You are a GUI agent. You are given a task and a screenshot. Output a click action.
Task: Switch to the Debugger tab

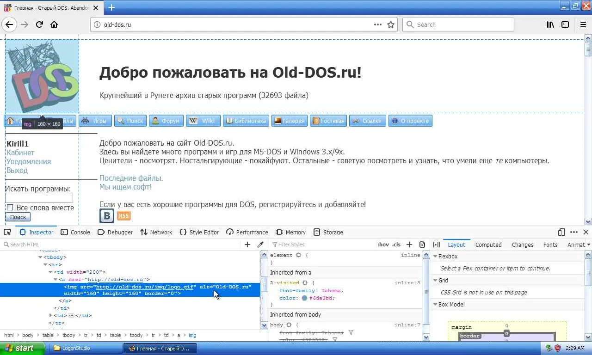115,232
